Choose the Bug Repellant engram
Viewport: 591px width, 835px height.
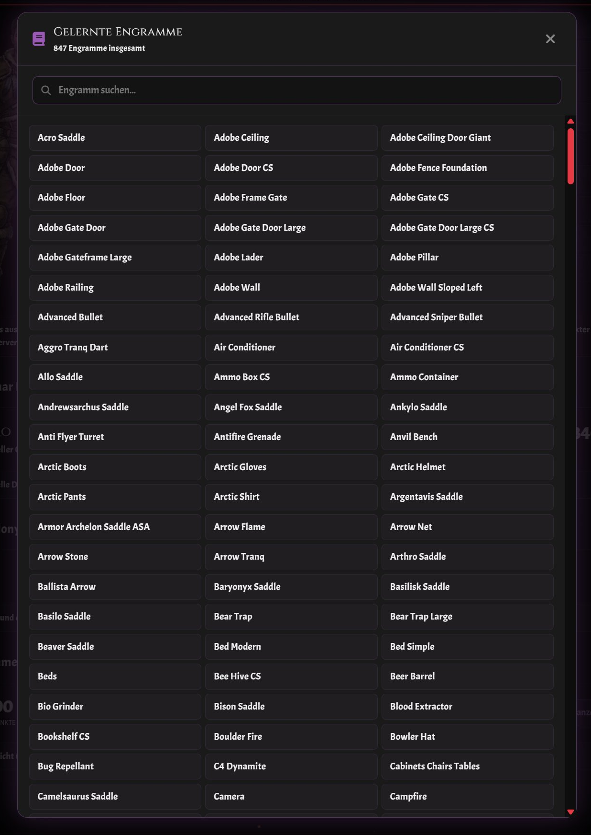coord(115,767)
